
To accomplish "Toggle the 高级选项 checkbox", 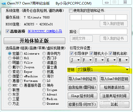I will (7, 31).
